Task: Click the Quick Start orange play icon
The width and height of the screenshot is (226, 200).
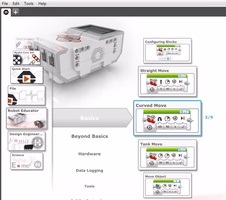Action: 27,79
